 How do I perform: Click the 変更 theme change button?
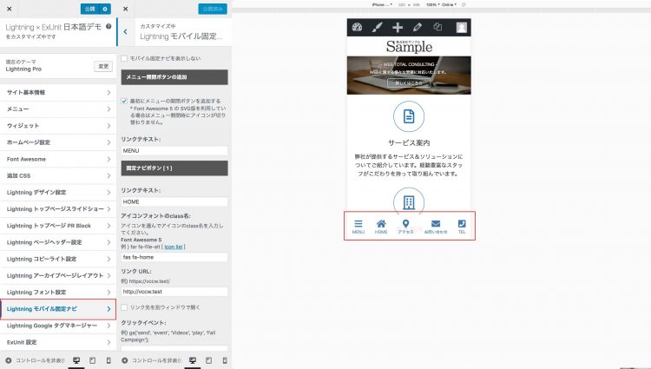pos(103,66)
